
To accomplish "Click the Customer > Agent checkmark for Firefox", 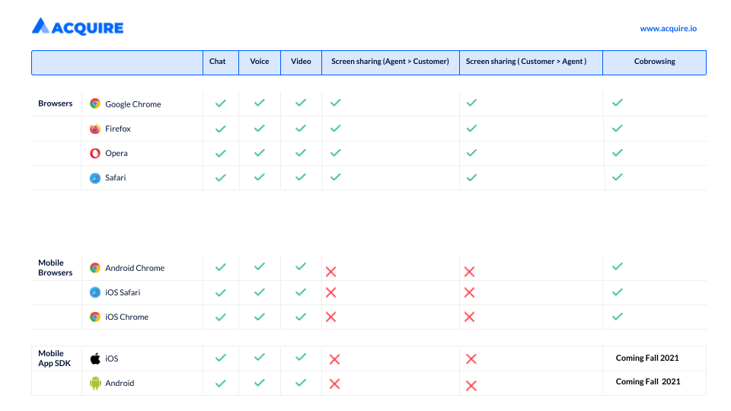I will point(472,128).
